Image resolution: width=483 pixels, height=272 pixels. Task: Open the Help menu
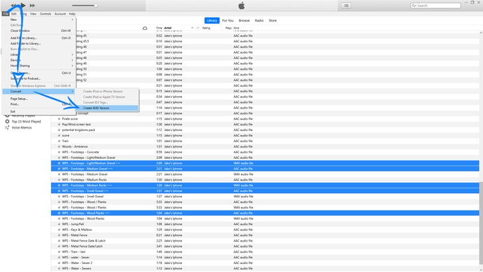71,14
